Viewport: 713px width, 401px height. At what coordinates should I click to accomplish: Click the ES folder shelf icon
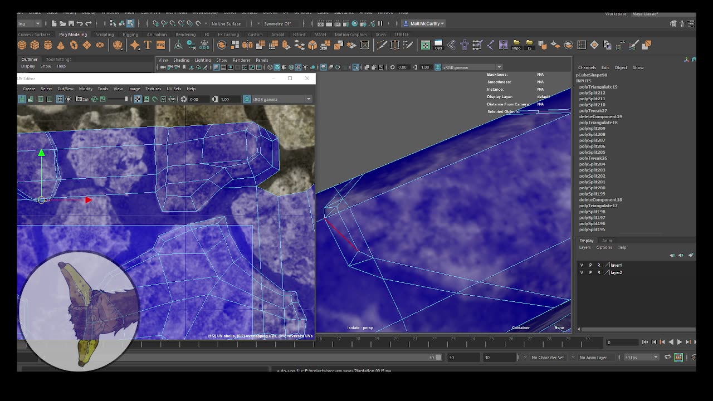click(x=529, y=45)
